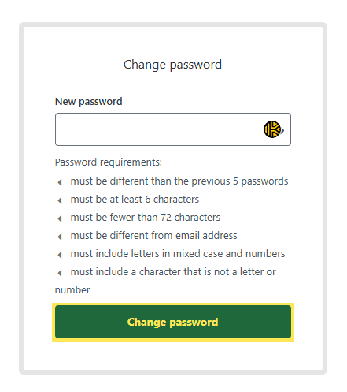Click arrow icon beside mixed case and numbers
The height and width of the screenshot is (392, 347).
[60, 255]
